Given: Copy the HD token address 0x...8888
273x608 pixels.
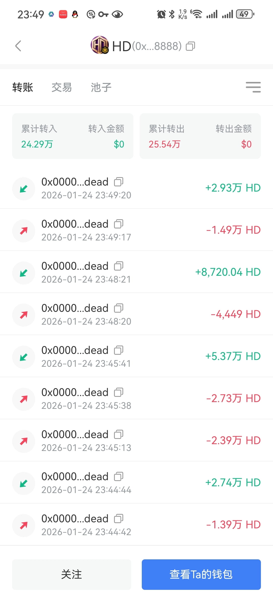Looking at the screenshot, I should click(x=190, y=46).
